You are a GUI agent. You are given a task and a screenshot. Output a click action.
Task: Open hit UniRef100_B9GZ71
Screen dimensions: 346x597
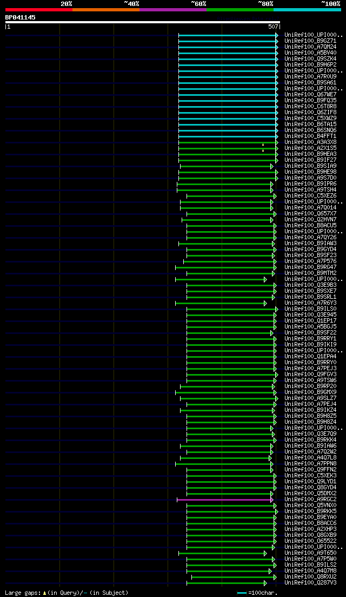[310, 41]
